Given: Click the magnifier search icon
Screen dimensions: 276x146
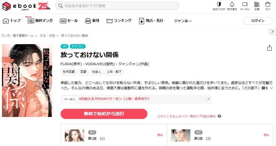Looking at the screenshot, I should [61, 6].
